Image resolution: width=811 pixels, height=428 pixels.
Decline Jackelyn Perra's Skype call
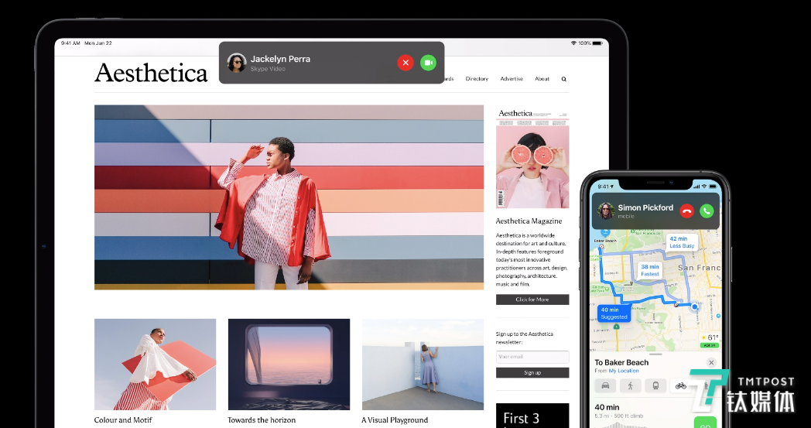pyautogui.click(x=405, y=63)
